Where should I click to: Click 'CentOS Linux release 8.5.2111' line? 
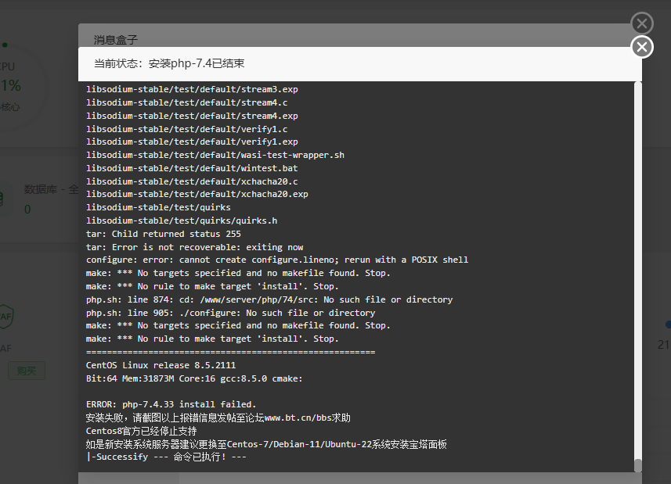161,365
